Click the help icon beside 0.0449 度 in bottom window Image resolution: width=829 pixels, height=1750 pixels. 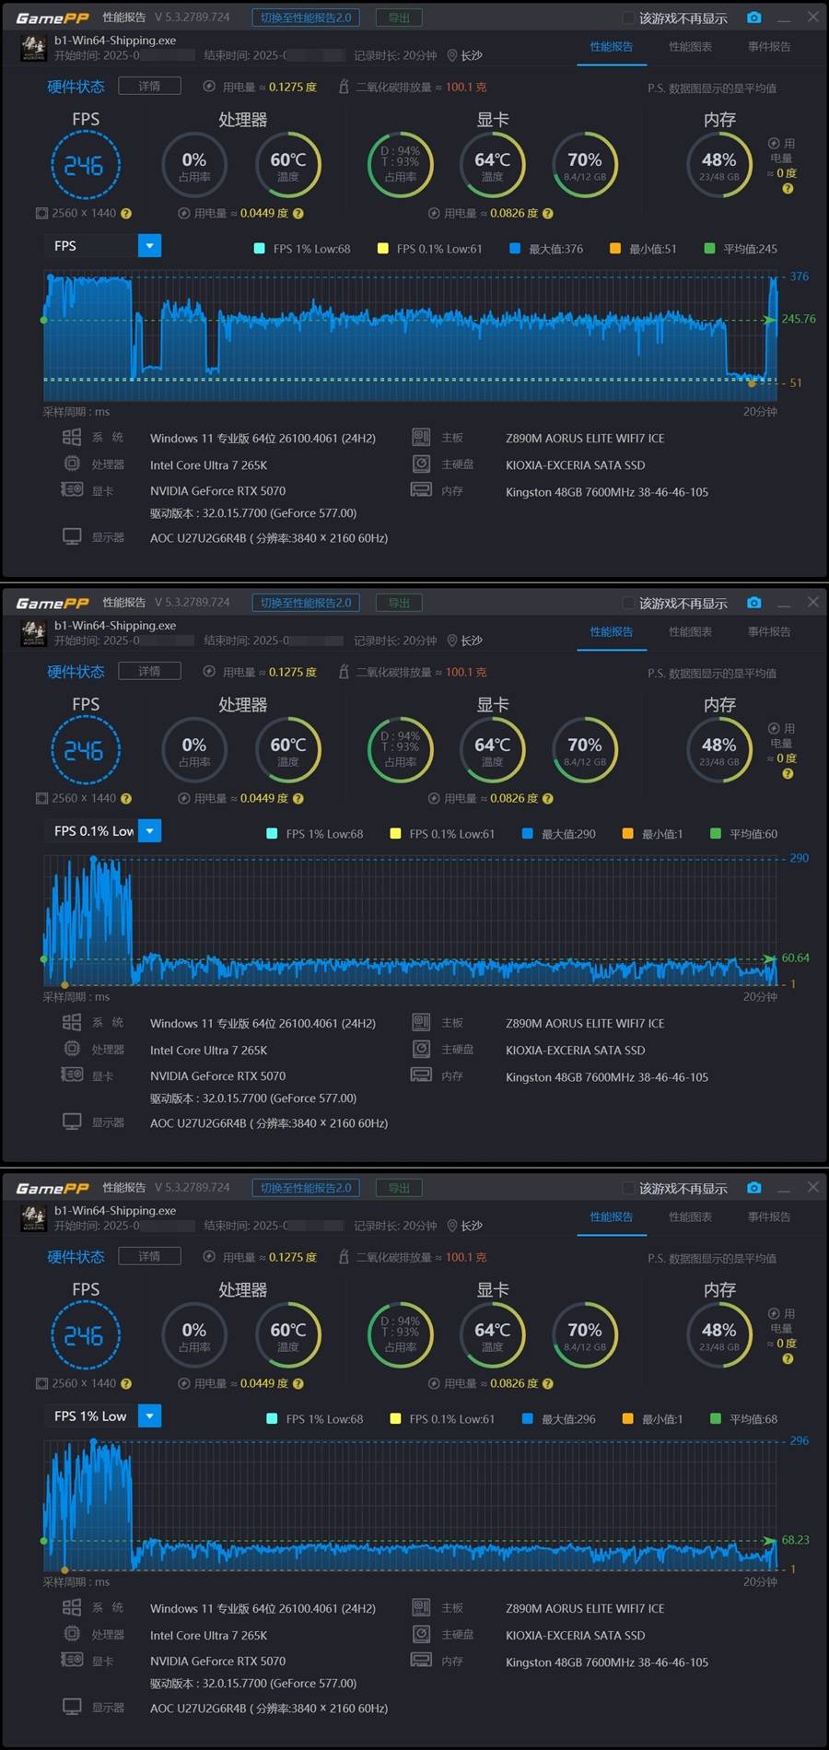298,1384
